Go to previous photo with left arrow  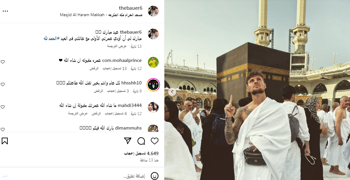(x=172, y=92)
